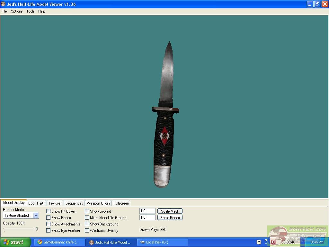Open the Windows start menu
Image resolution: width=329 pixels, height=247 pixels.
(15, 242)
